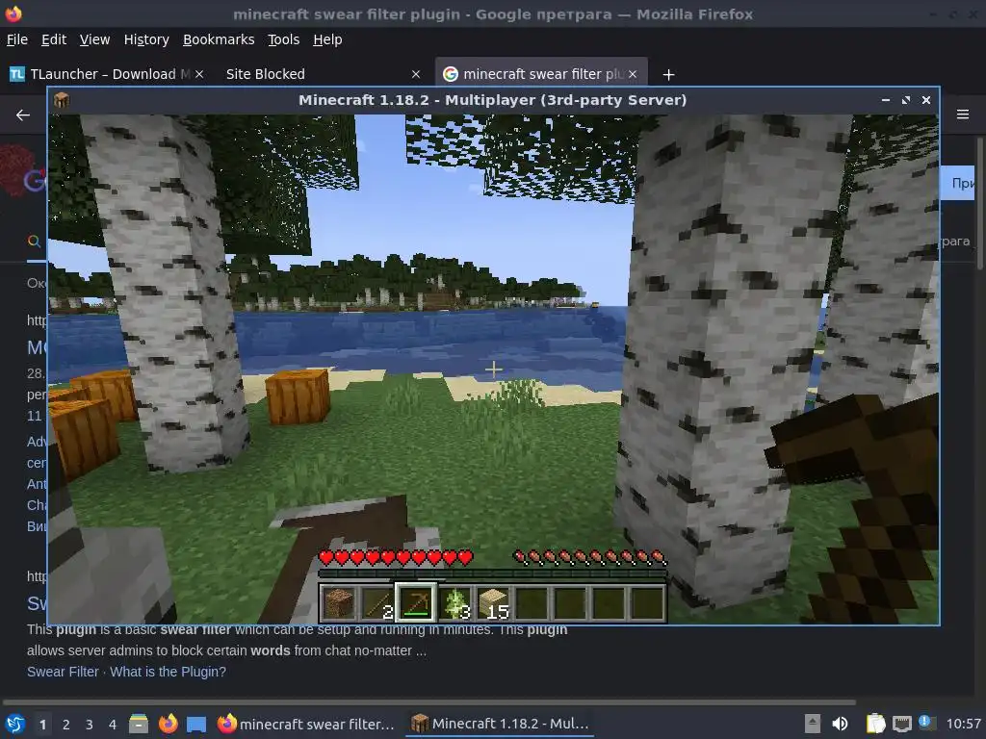Select the wooden pickaxe hotbar slot
Screen dimensions: 986x739
[415, 602]
